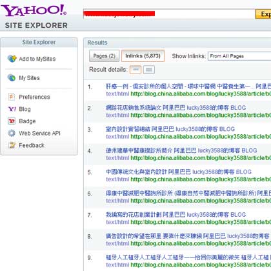Click the blog.china.alibaba.com URL under result 9

pos(201,265)
